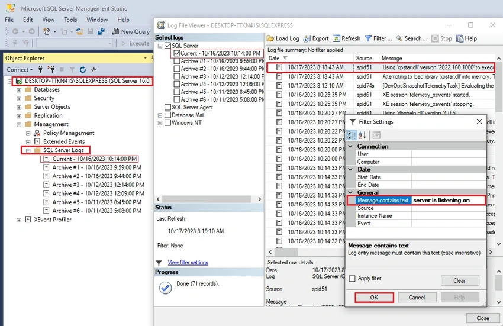Click the Object Explorer connect plug icon

(40, 69)
